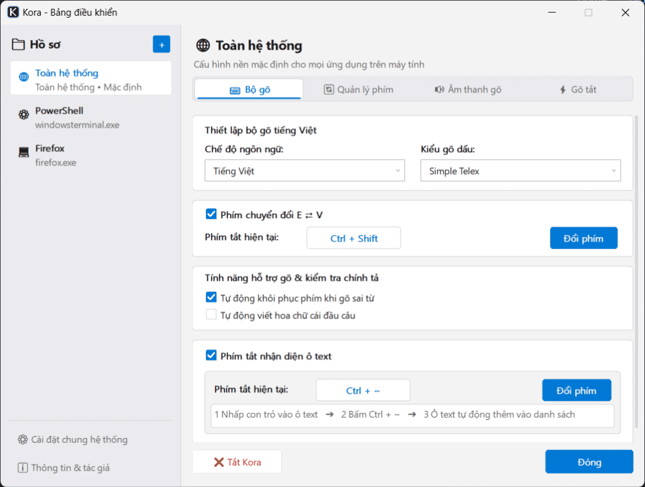The width and height of the screenshot is (645, 487).
Task: Minimize the Kora window
Action: tap(552, 13)
